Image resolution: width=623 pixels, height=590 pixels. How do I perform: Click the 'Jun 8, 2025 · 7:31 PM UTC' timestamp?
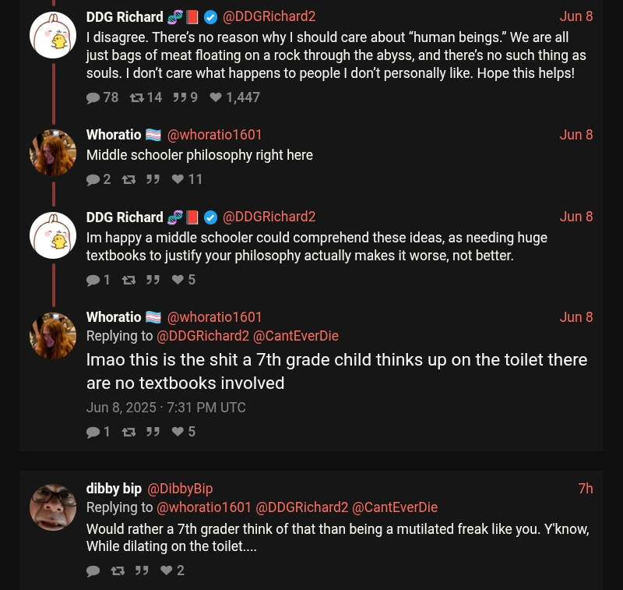click(166, 408)
